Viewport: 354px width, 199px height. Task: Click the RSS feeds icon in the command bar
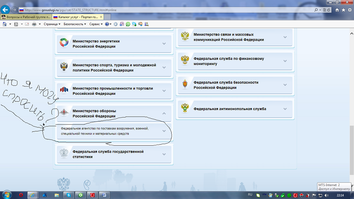coord(16,24)
